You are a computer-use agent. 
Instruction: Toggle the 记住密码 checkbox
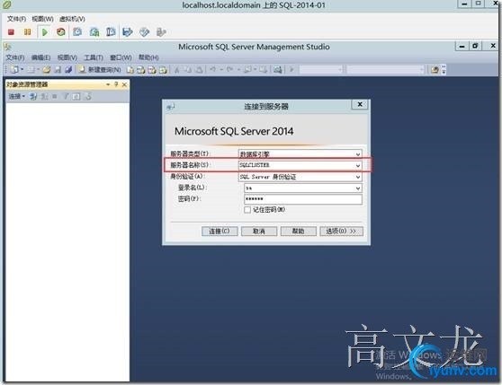point(247,210)
